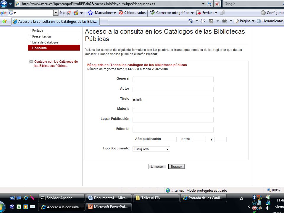Click the Print icon in command bar
Viewport: 284px width, 213px height.
(225, 21)
